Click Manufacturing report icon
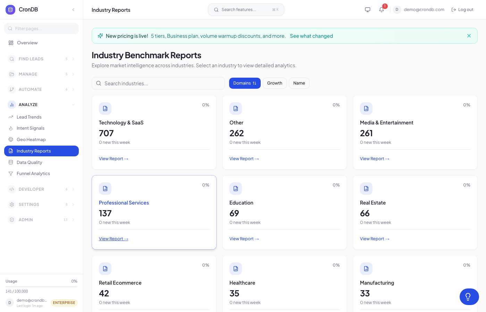 [366, 269]
